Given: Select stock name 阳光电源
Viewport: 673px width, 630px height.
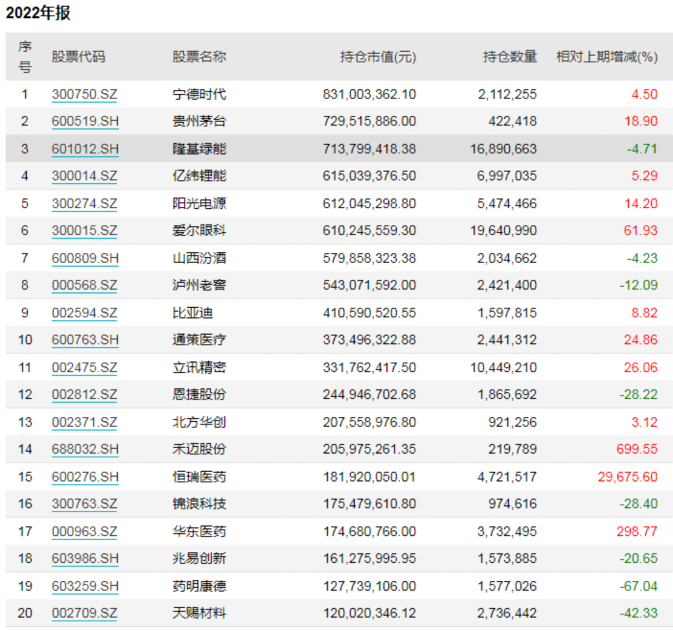Looking at the screenshot, I should tap(199, 203).
